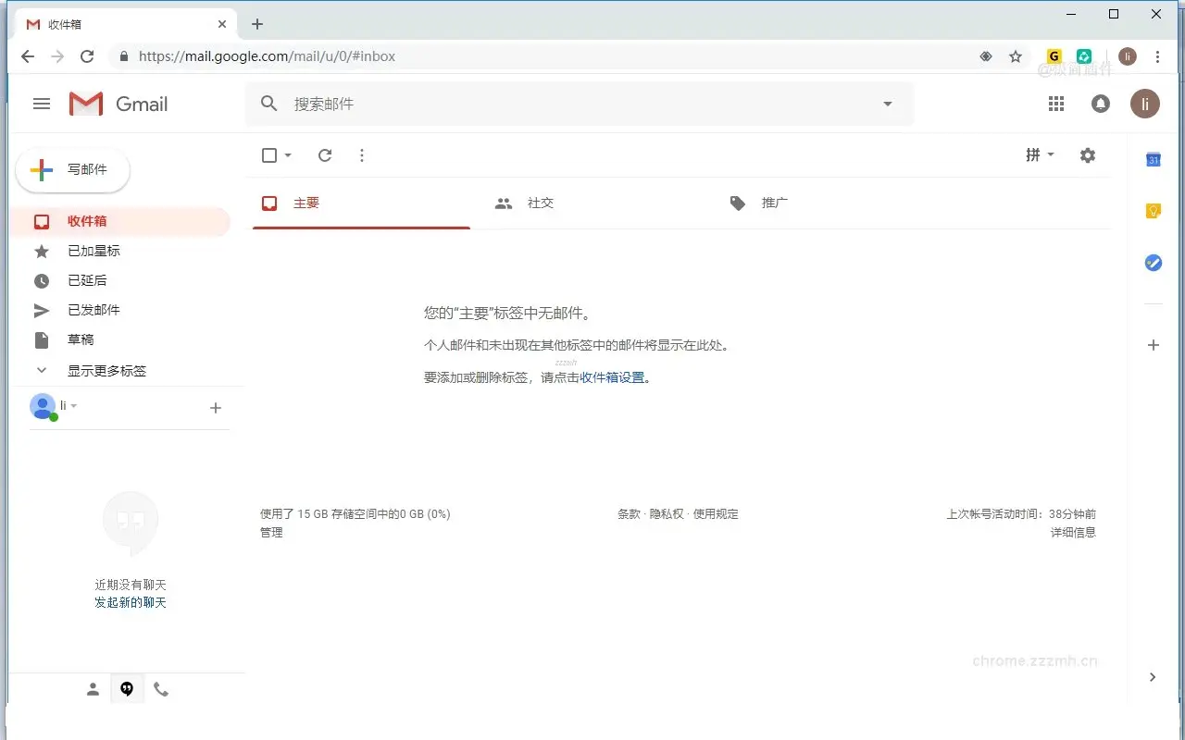Open Google apps launcher grid
Image resolution: width=1185 pixels, height=740 pixels.
[1055, 104]
